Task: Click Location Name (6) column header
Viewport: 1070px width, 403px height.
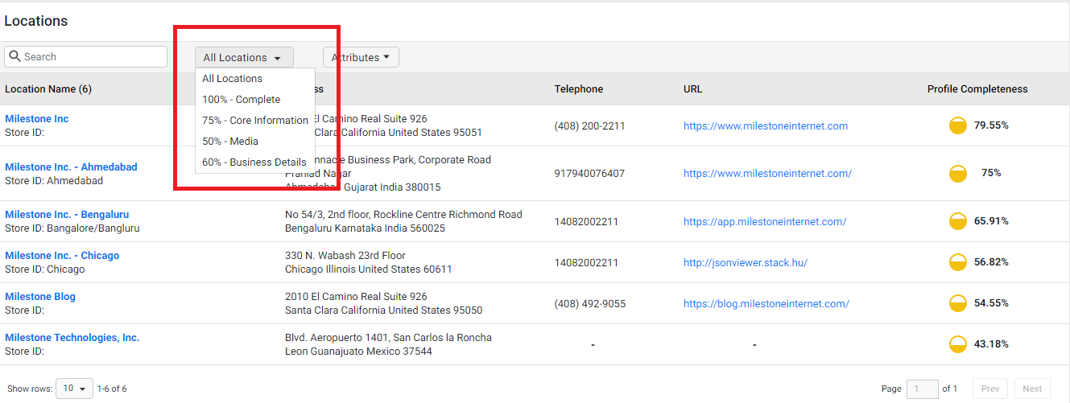Action: [48, 89]
